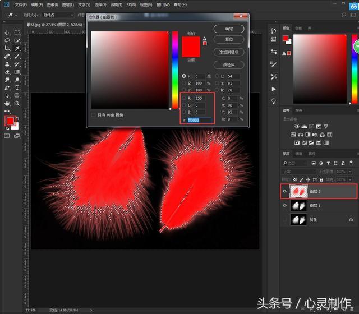Viewport: 359px width, 314px height.
Task: Open the 图层(L) menu
Action: point(68,4)
